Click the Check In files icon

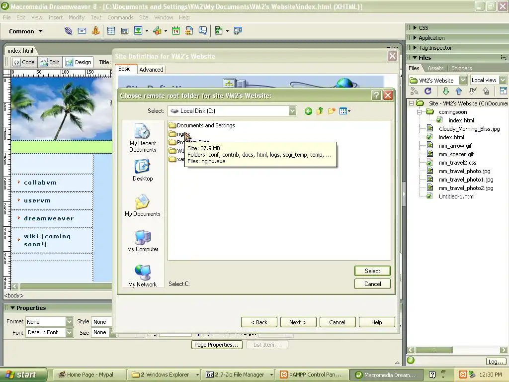pyautogui.click(x=486, y=92)
